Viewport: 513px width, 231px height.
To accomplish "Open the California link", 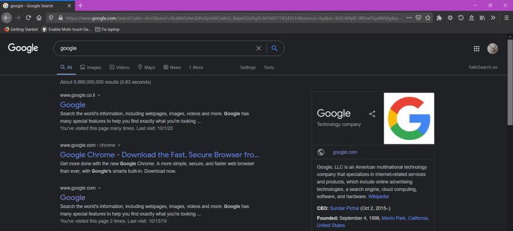I will point(418,218).
